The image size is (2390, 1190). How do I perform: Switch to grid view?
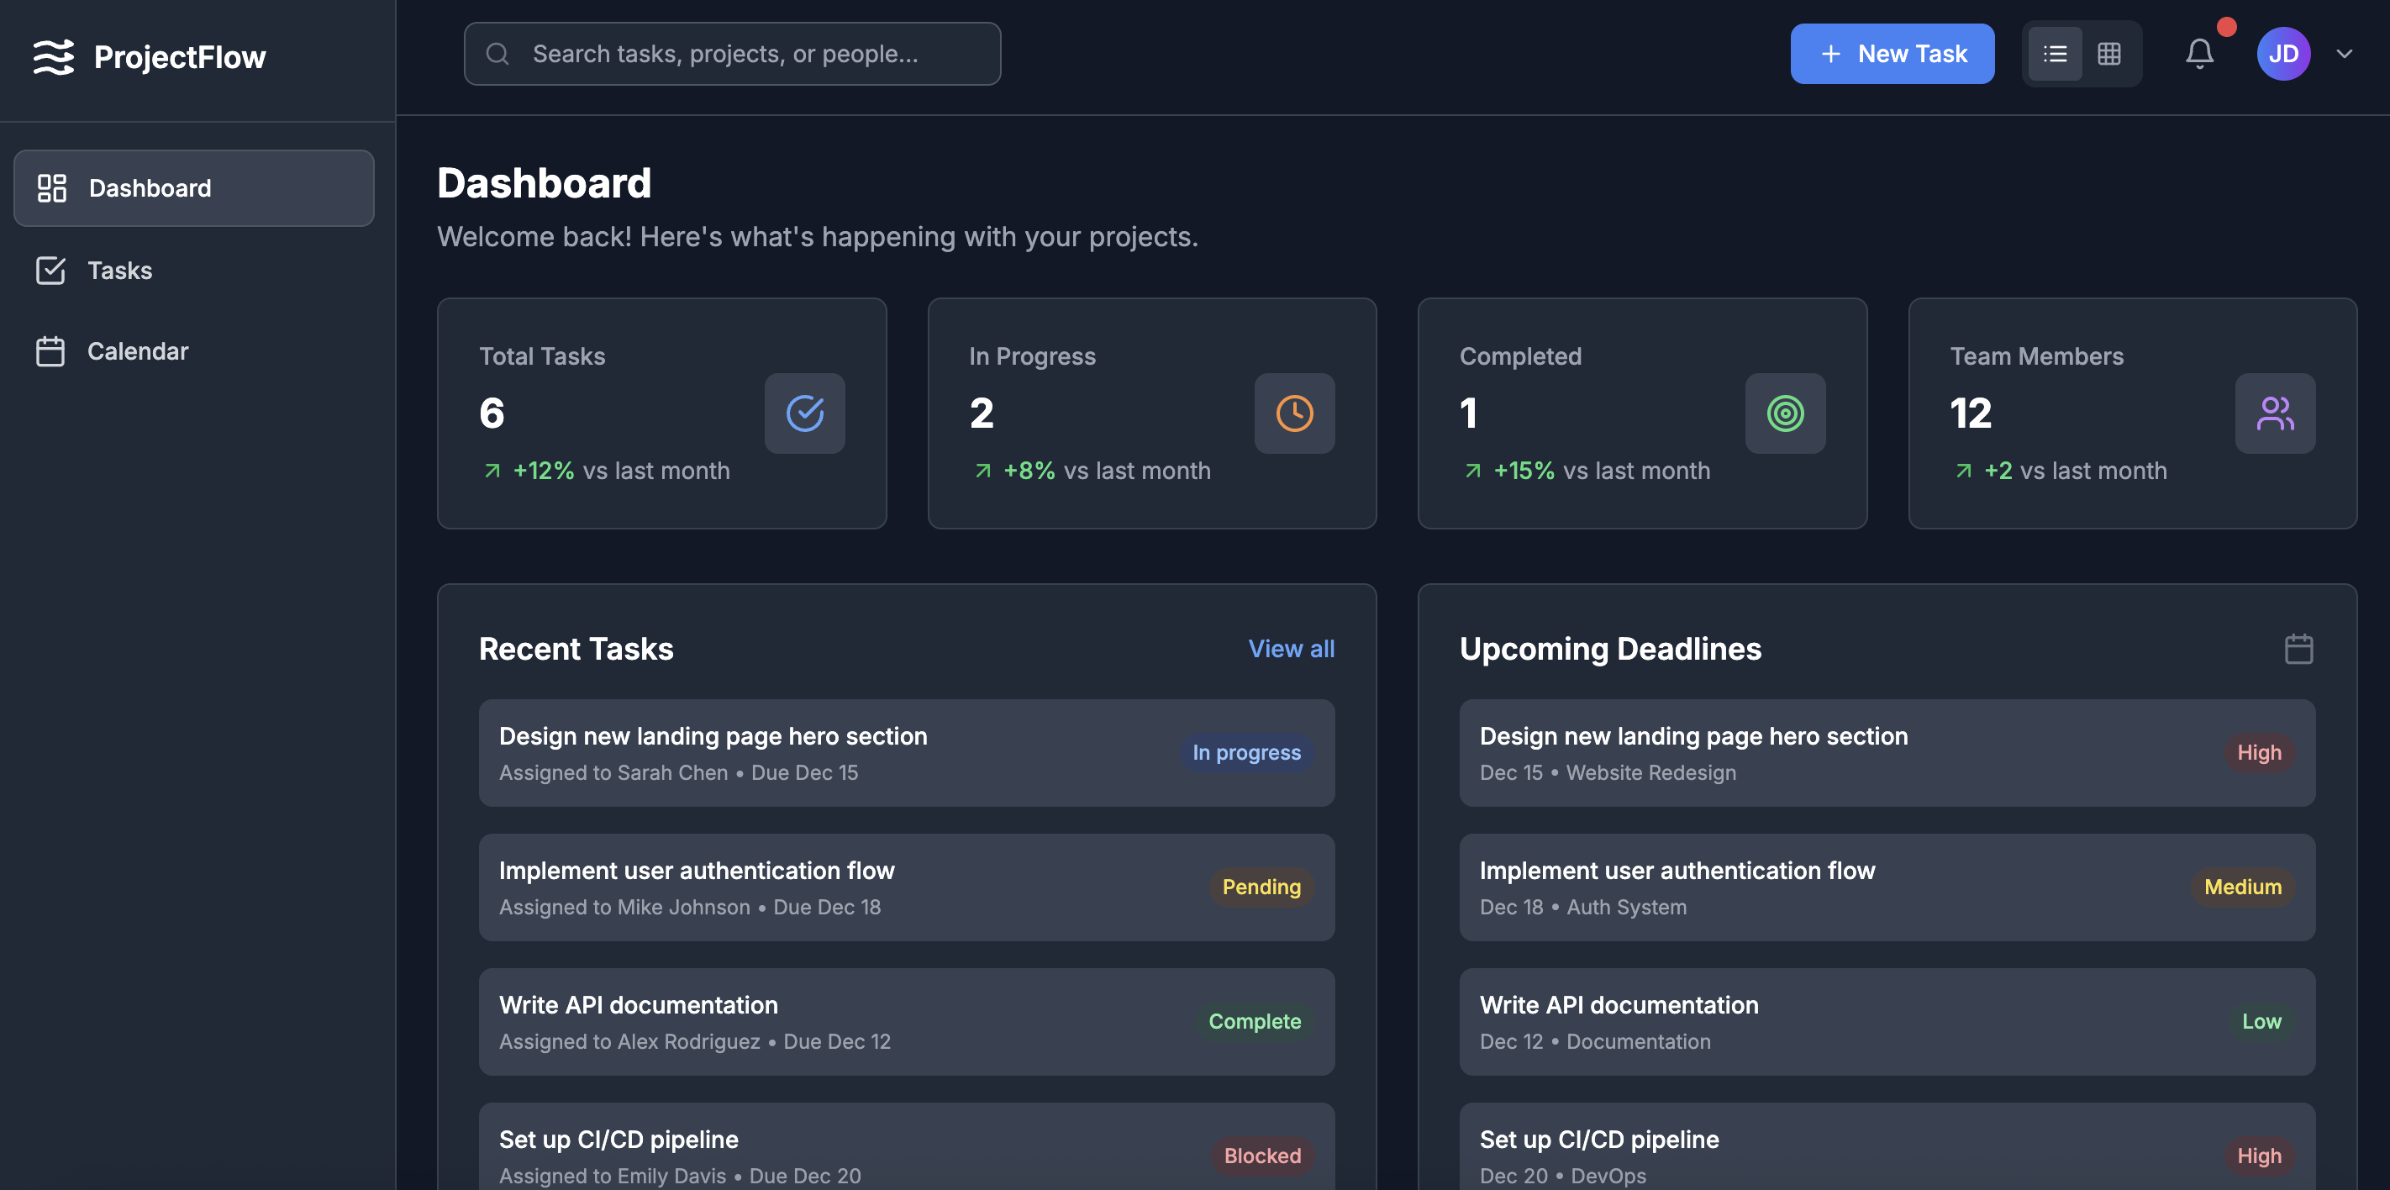tap(2108, 54)
